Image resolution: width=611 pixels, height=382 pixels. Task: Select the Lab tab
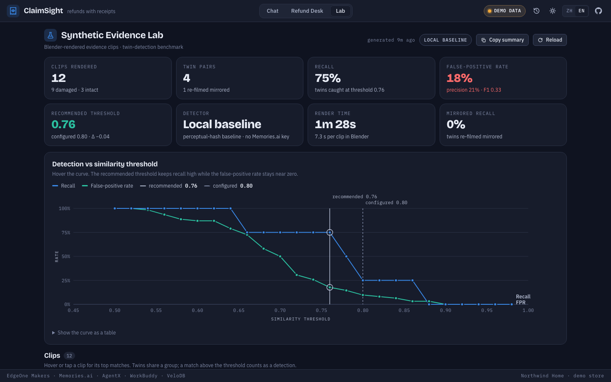[x=340, y=11]
